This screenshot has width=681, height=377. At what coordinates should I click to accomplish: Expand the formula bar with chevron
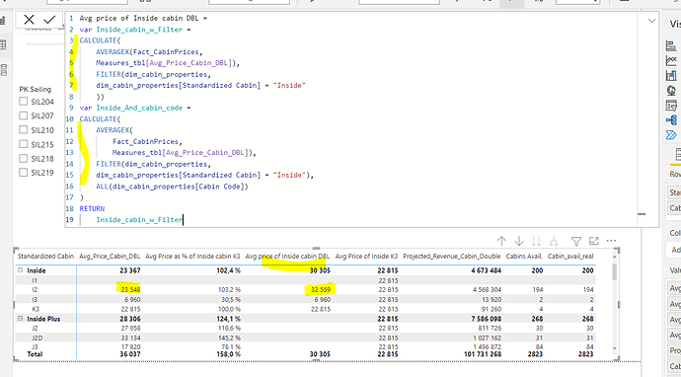651,21
